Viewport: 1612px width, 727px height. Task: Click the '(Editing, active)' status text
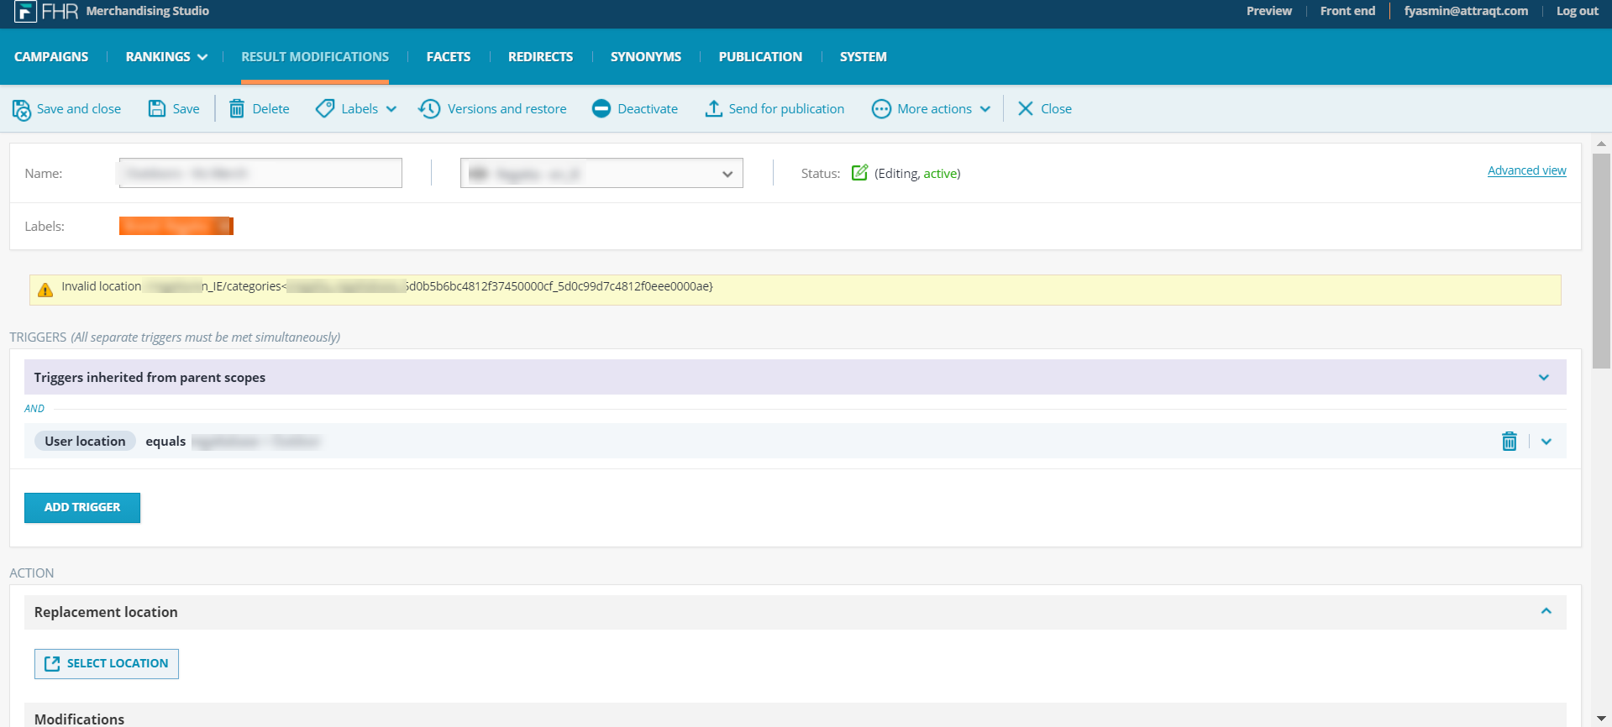coord(917,174)
